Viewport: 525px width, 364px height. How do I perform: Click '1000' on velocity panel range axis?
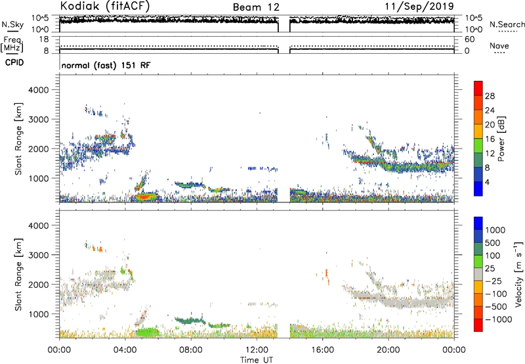point(39,314)
